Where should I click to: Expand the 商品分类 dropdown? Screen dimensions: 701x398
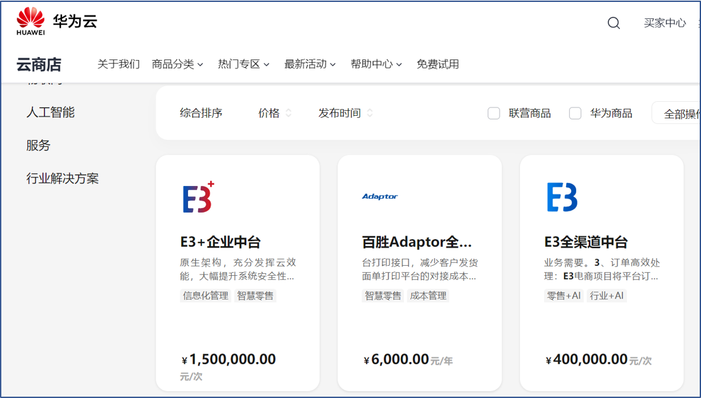(x=177, y=65)
